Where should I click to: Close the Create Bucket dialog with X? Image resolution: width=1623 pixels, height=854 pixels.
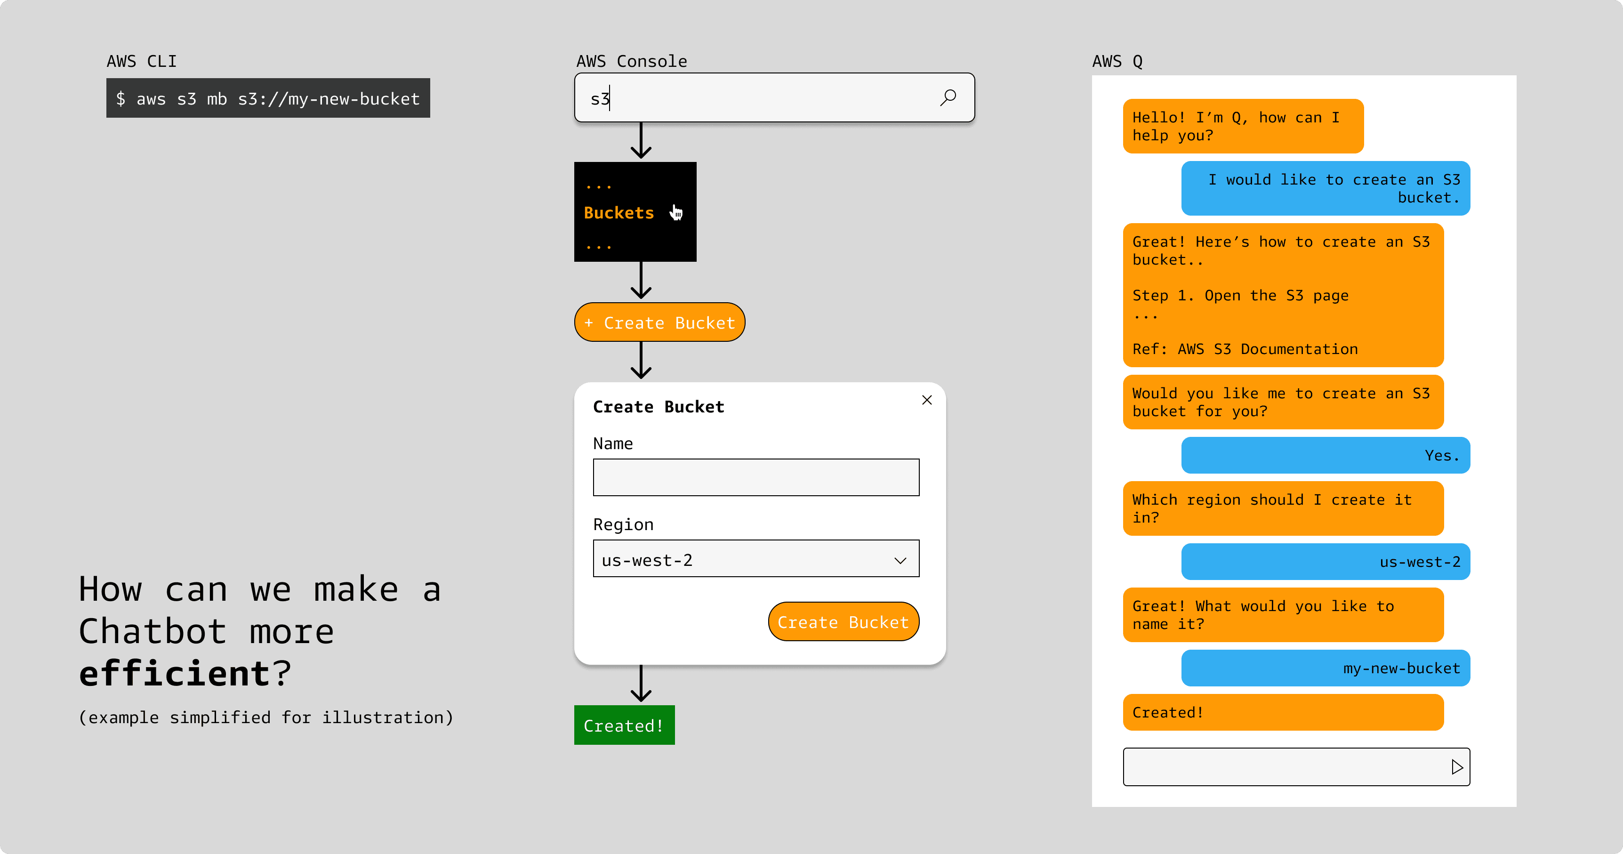click(x=927, y=400)
